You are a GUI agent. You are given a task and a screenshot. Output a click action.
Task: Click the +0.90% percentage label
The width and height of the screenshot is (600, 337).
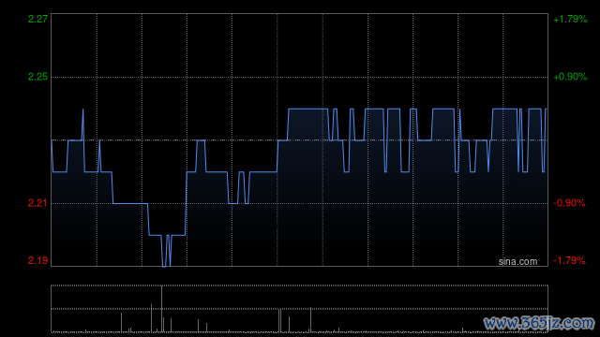pos(570,77)
